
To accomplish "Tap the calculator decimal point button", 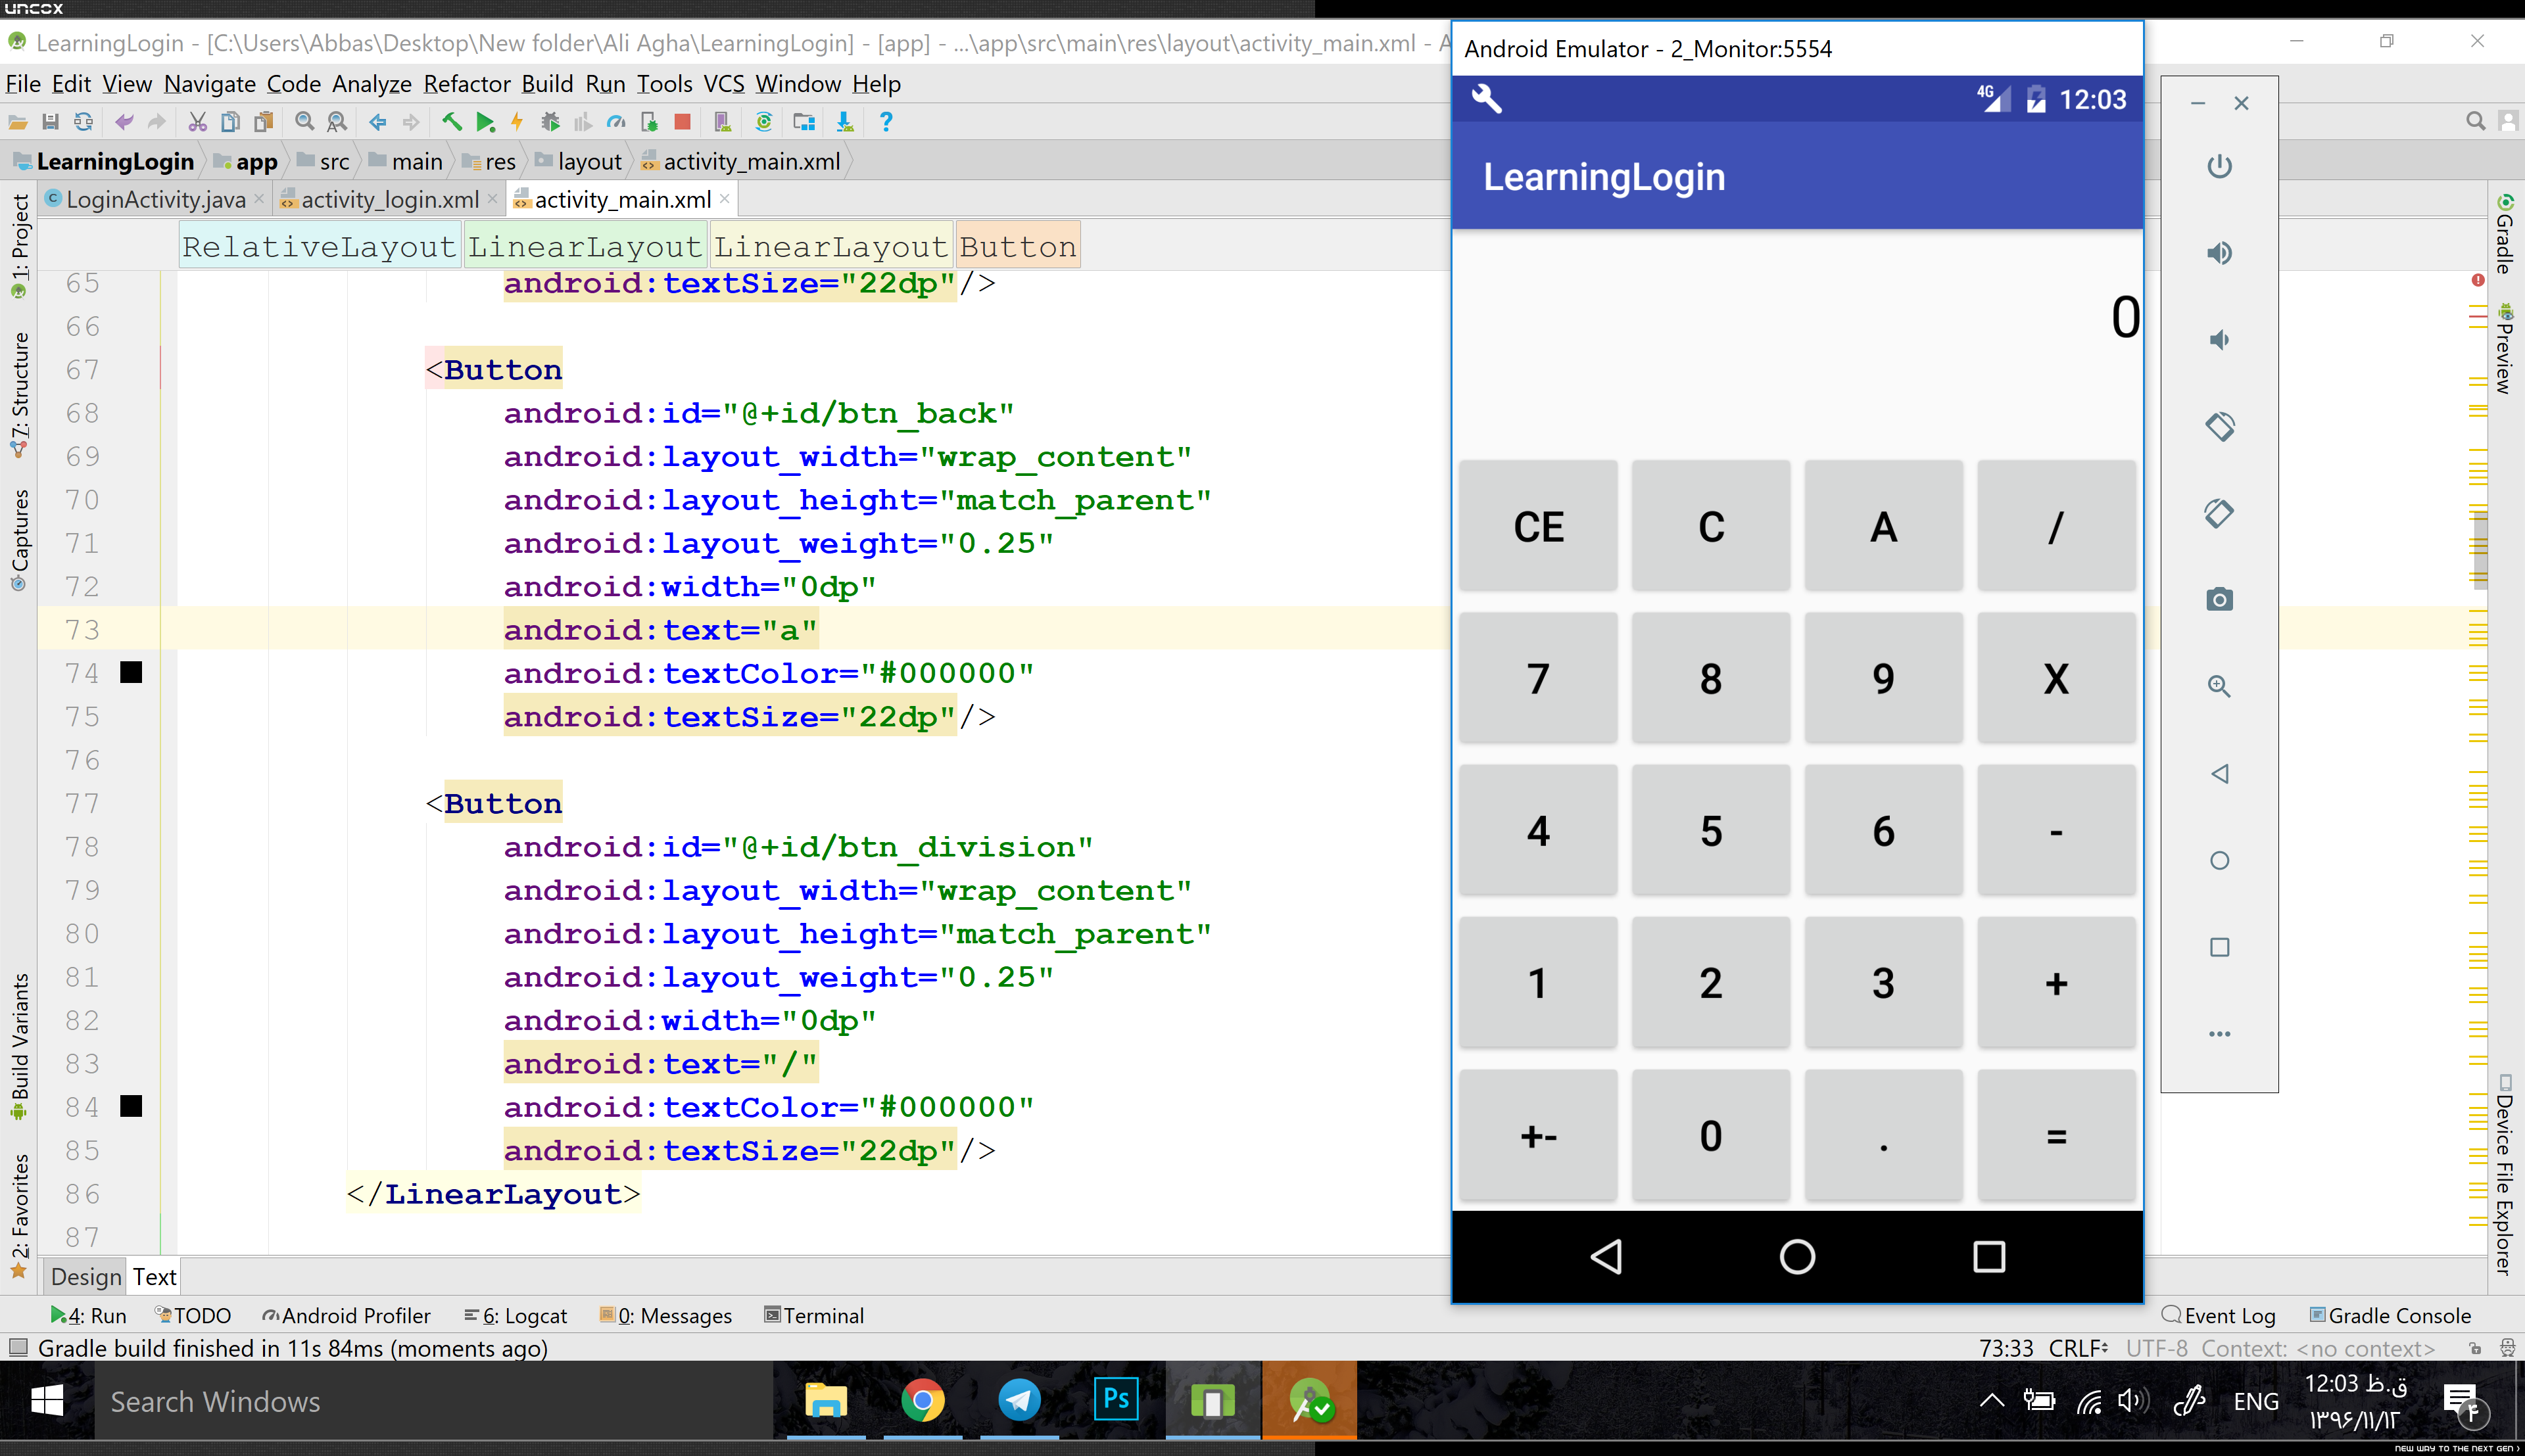I will point(1883,1135).
